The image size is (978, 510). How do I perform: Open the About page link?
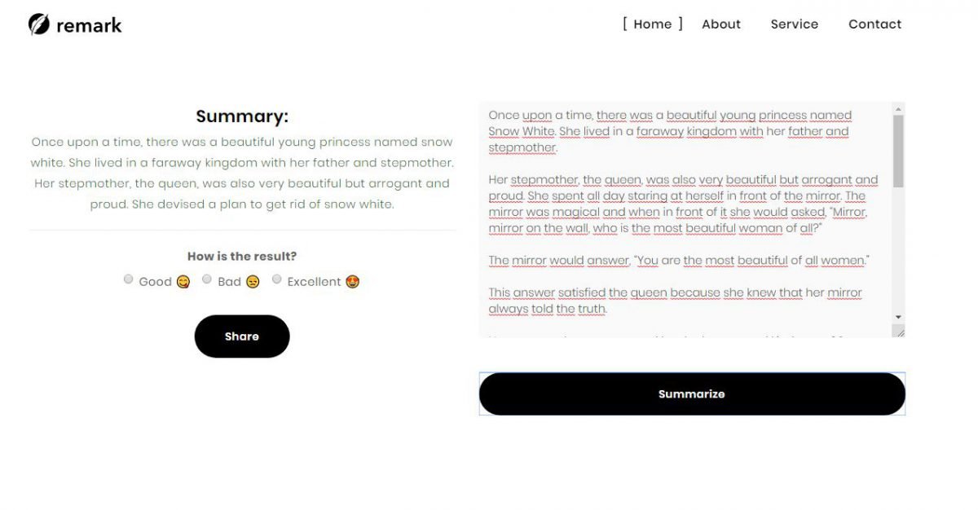(721, 24)
